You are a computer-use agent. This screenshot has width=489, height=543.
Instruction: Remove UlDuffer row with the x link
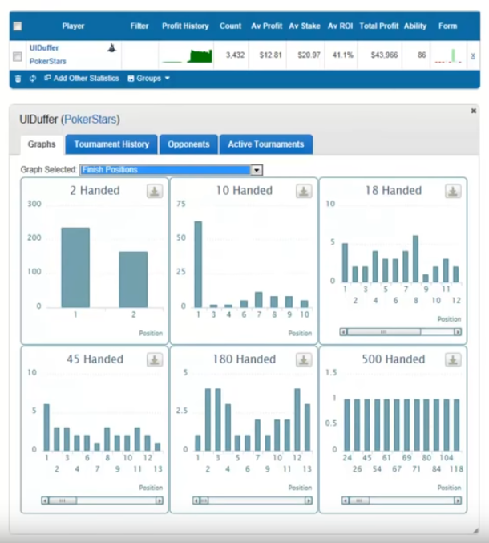coord(473,56)
